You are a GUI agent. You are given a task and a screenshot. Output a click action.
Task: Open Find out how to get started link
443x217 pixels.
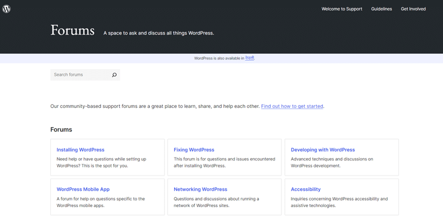point(292,106)
